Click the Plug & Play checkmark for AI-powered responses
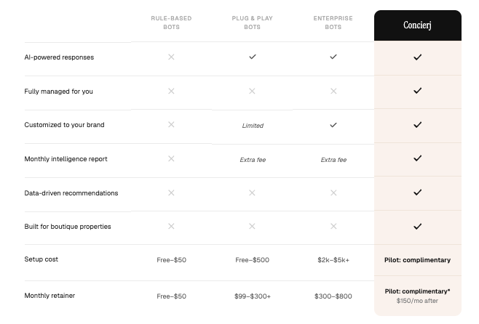The height and width of the screenshot is (324, 479). pyautogui.click(x=253, y=57)
